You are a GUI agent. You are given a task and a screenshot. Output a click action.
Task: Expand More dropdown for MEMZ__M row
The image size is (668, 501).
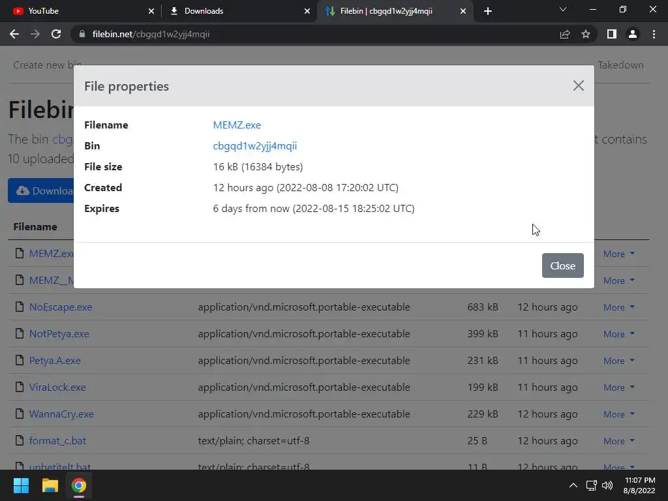619,281
